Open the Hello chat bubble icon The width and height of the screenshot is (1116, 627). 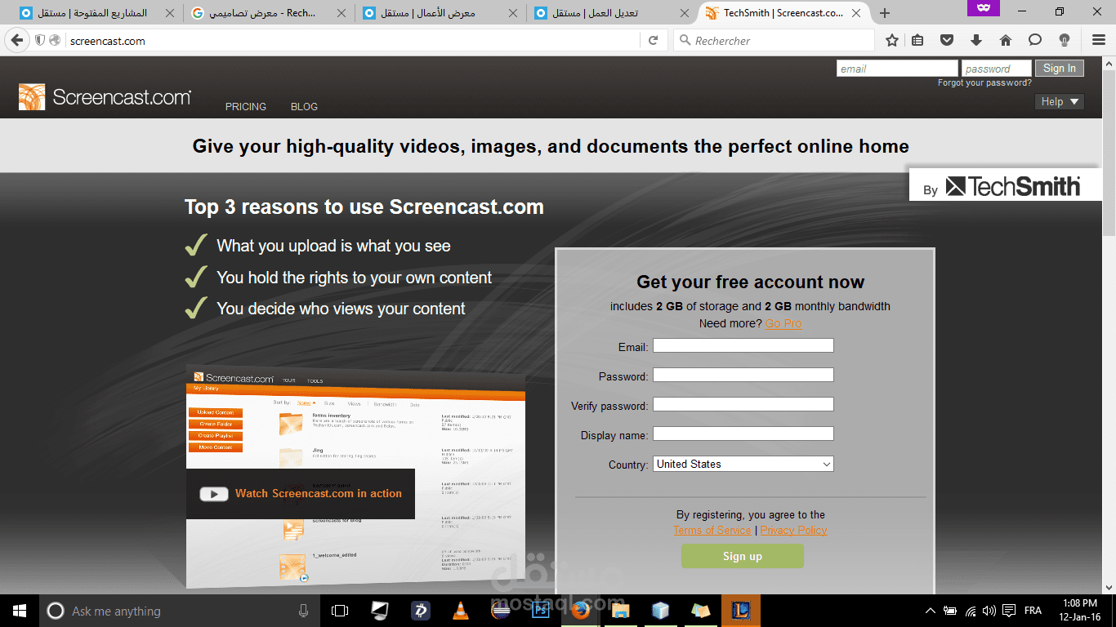(x=1034, y=40)
